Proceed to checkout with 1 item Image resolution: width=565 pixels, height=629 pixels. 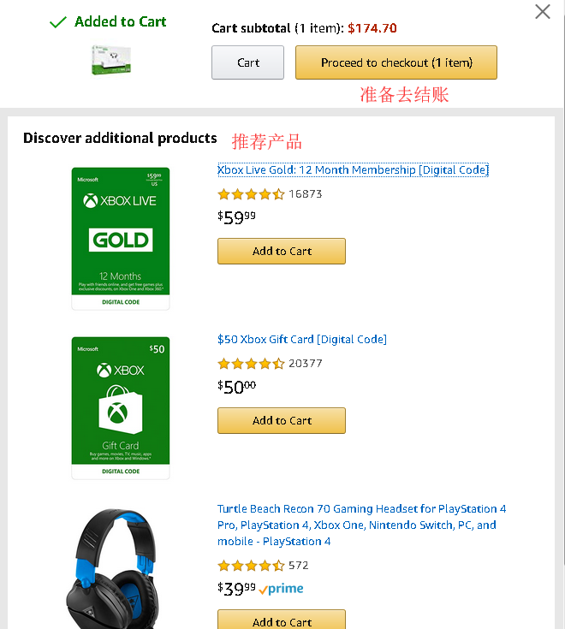tap(395, 62)
